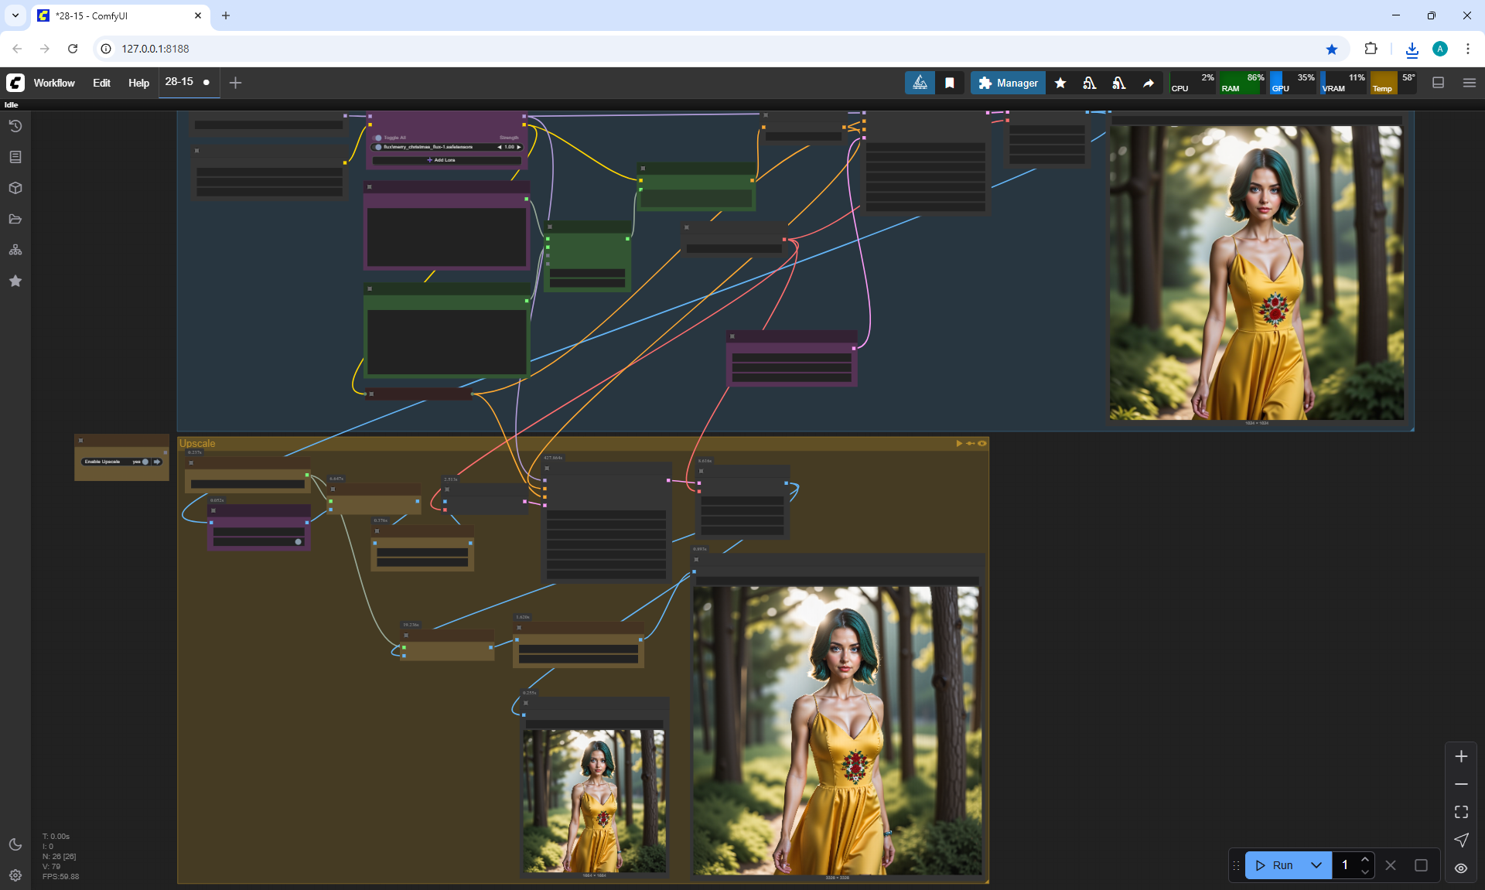
Task: Fit view using the frame icon
Action: coord(1461,812)
